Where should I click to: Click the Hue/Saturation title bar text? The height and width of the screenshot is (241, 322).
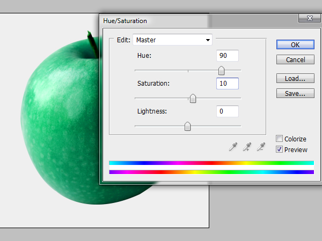point(125,21)
